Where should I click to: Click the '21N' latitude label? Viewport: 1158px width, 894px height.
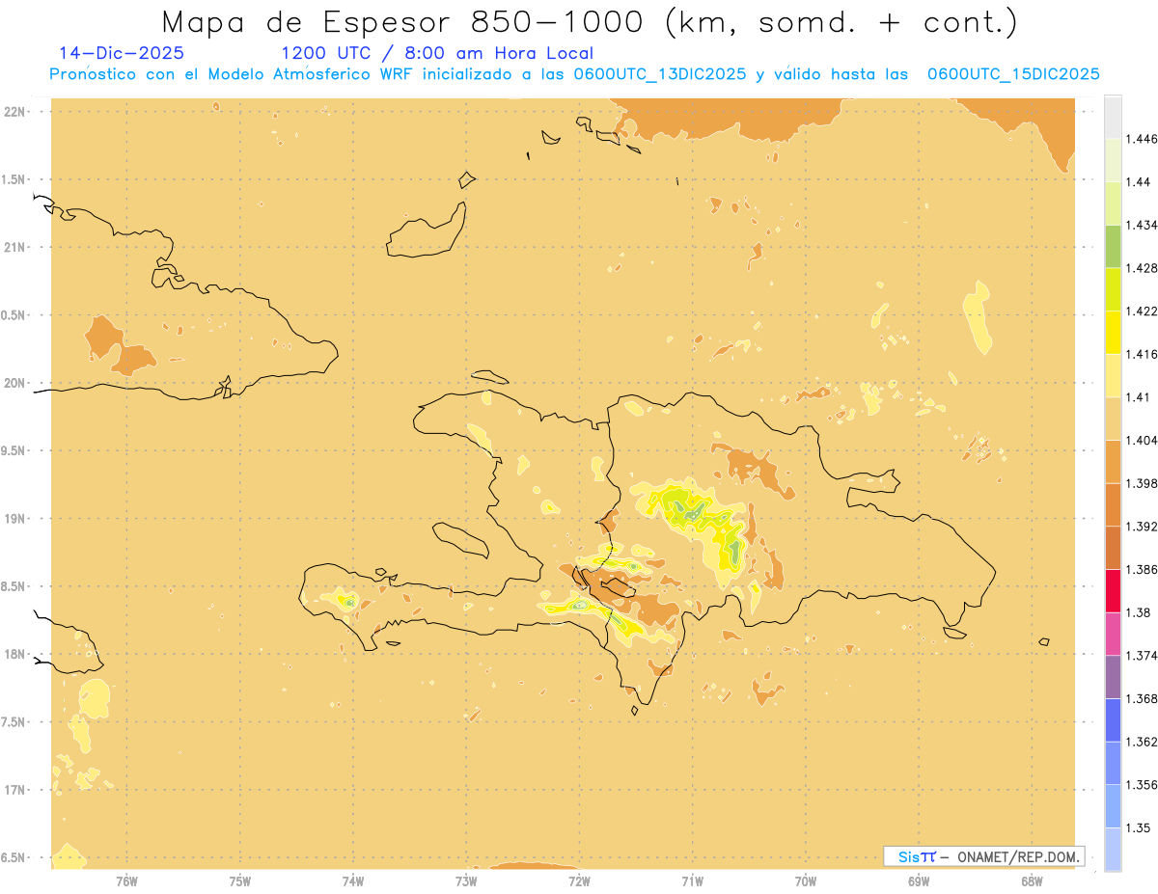pyautogui.click(x=16, y=247)
